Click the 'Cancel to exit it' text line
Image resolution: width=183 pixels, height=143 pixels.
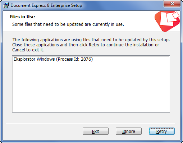tap(28, 50)
